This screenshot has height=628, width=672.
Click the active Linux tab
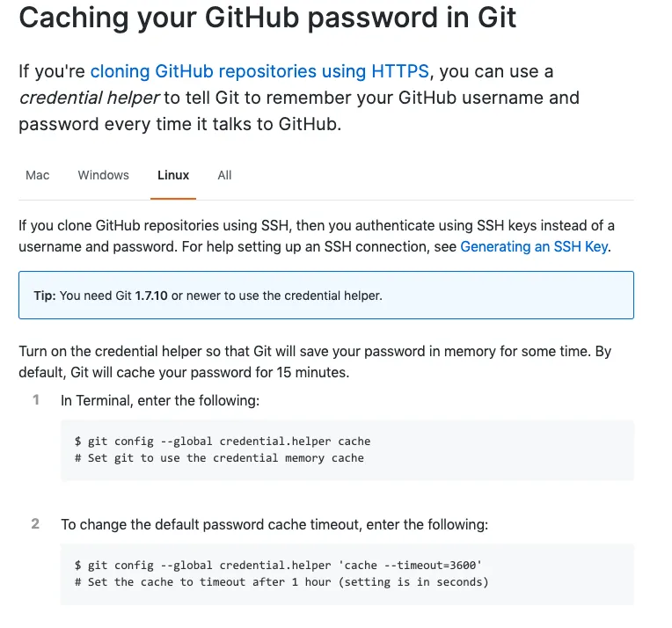pos(173,175)
